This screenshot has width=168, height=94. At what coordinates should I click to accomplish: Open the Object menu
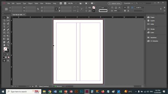[30, 3]
